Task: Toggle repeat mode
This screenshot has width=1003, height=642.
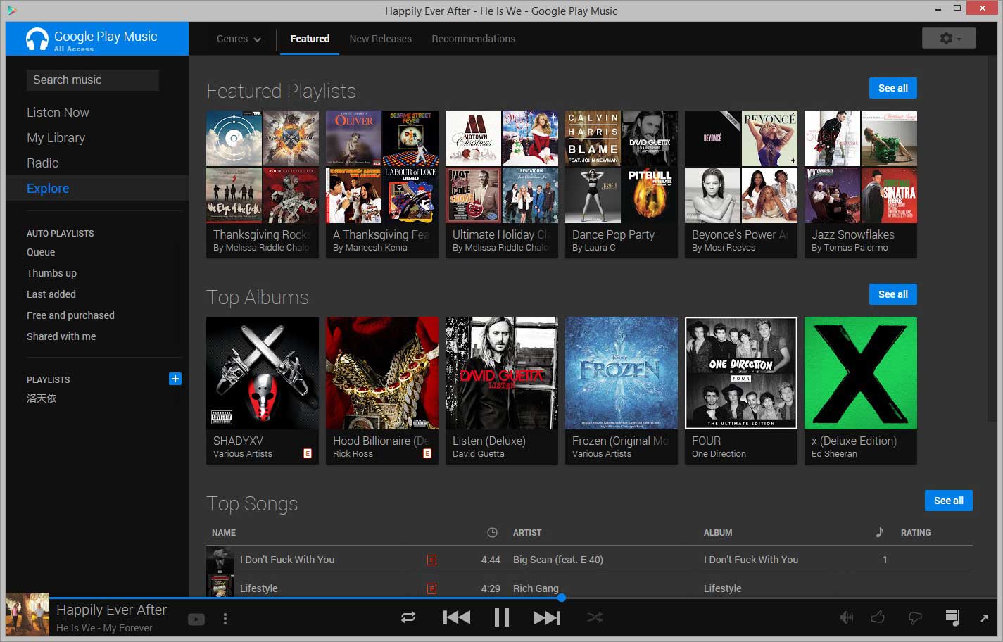Action: (x=408, y=617)
